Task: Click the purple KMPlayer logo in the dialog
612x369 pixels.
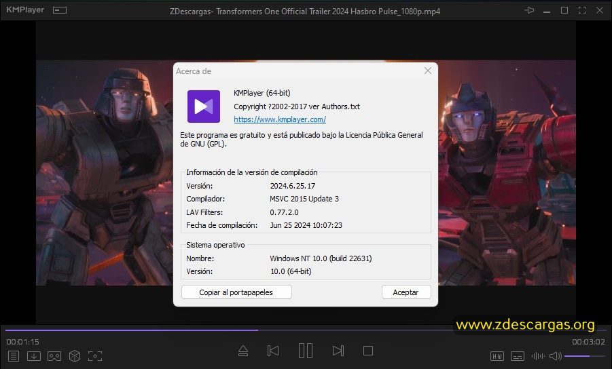Action: click(x=204, y=106)
